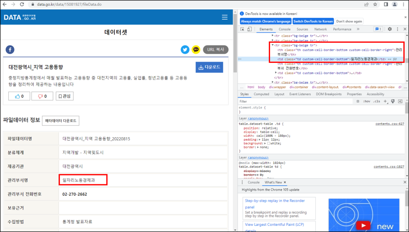Image resolution: width=409 pixels, height=232 pixels.
Task: Open the Event Listeners tab
Action: 300,94
